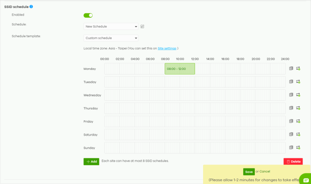Click the copy icon in the Monday row
Viewport: 311px width, 184px height.
(291, 69)
